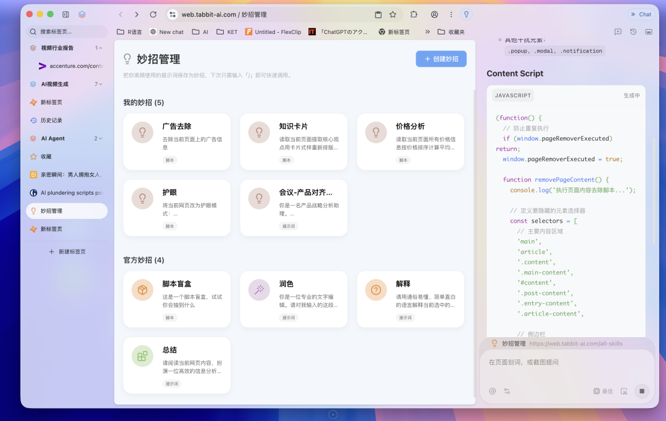The height and width of the screenshot is (421, 666).
Task: Open the 价格分析 skill card
Action: pos(410,142)
